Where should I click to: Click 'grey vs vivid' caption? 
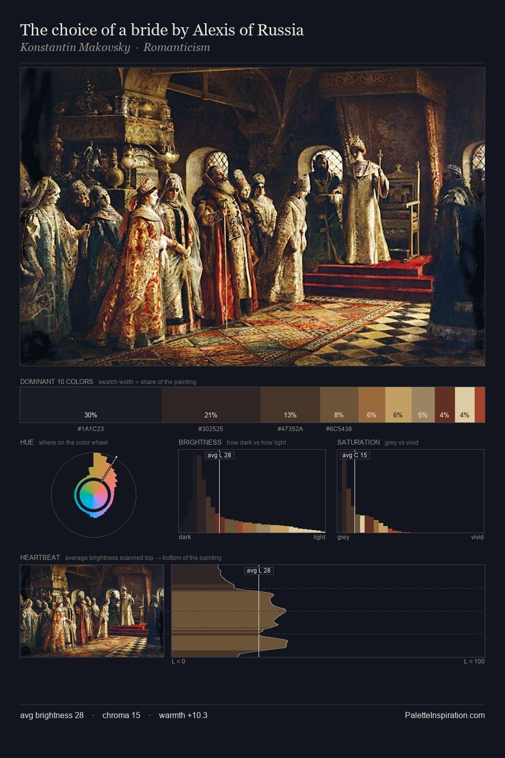coord(401,443)
